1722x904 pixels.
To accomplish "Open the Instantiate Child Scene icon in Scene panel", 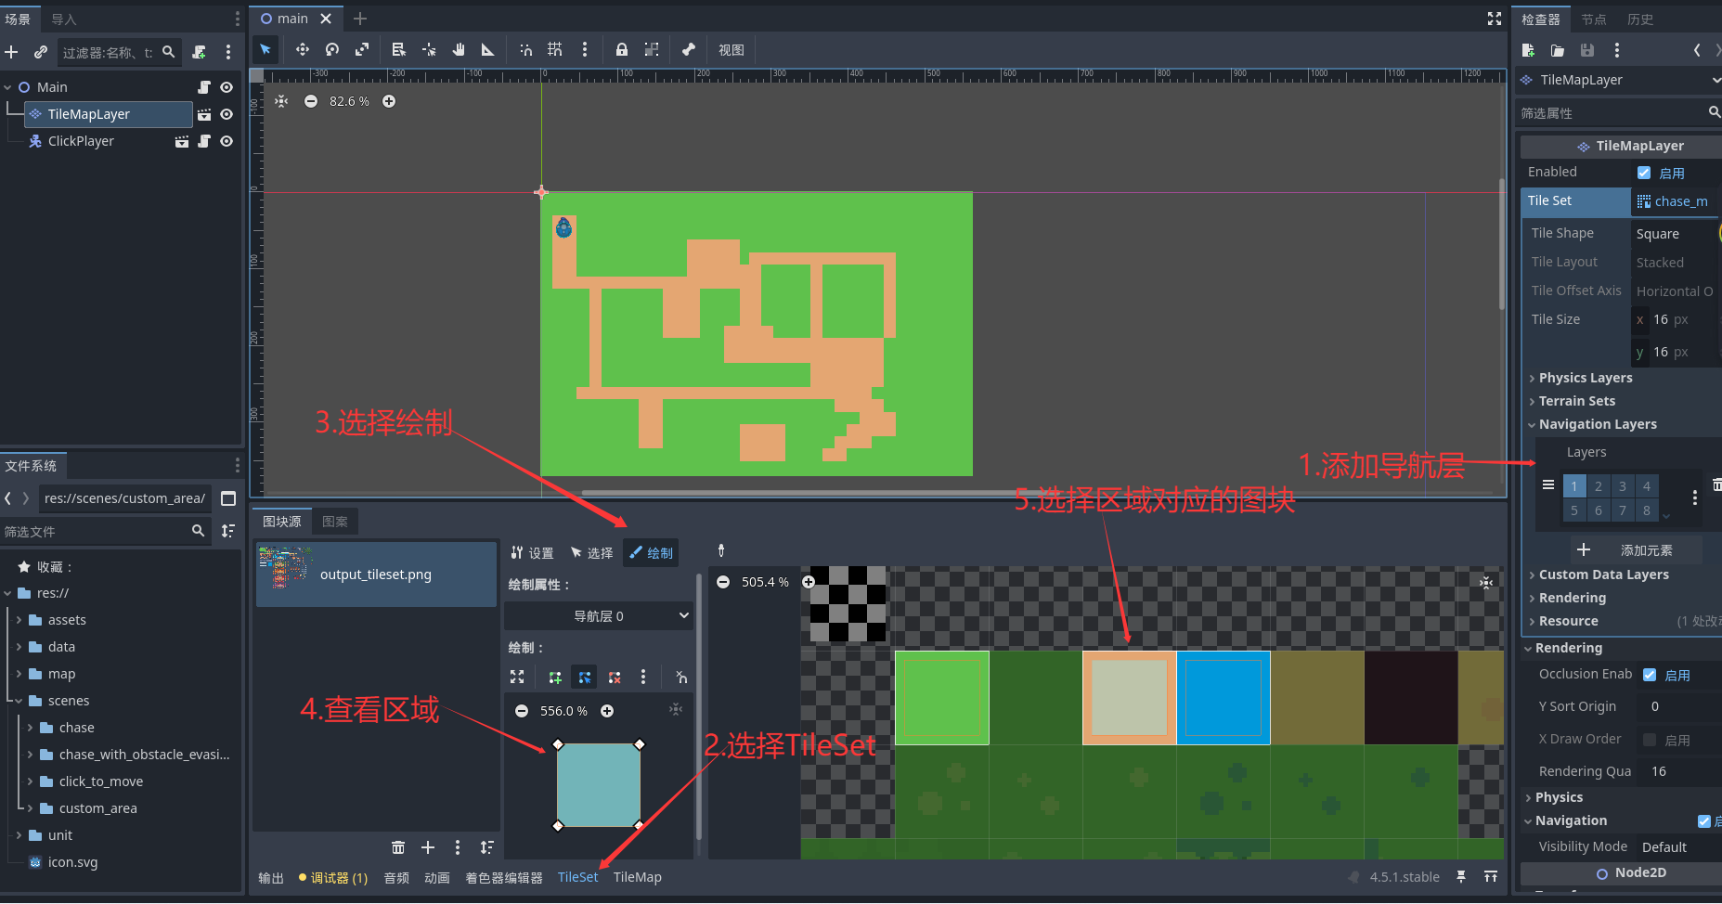I will (41, 52).
